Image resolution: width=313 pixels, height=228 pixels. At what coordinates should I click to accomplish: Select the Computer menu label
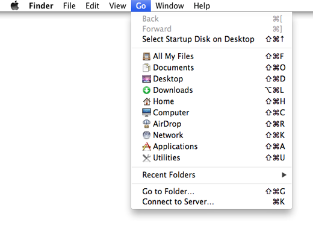pyautogui.click(x=171, y=113)
